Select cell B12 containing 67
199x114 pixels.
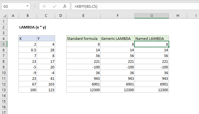(x=28, y=84)
